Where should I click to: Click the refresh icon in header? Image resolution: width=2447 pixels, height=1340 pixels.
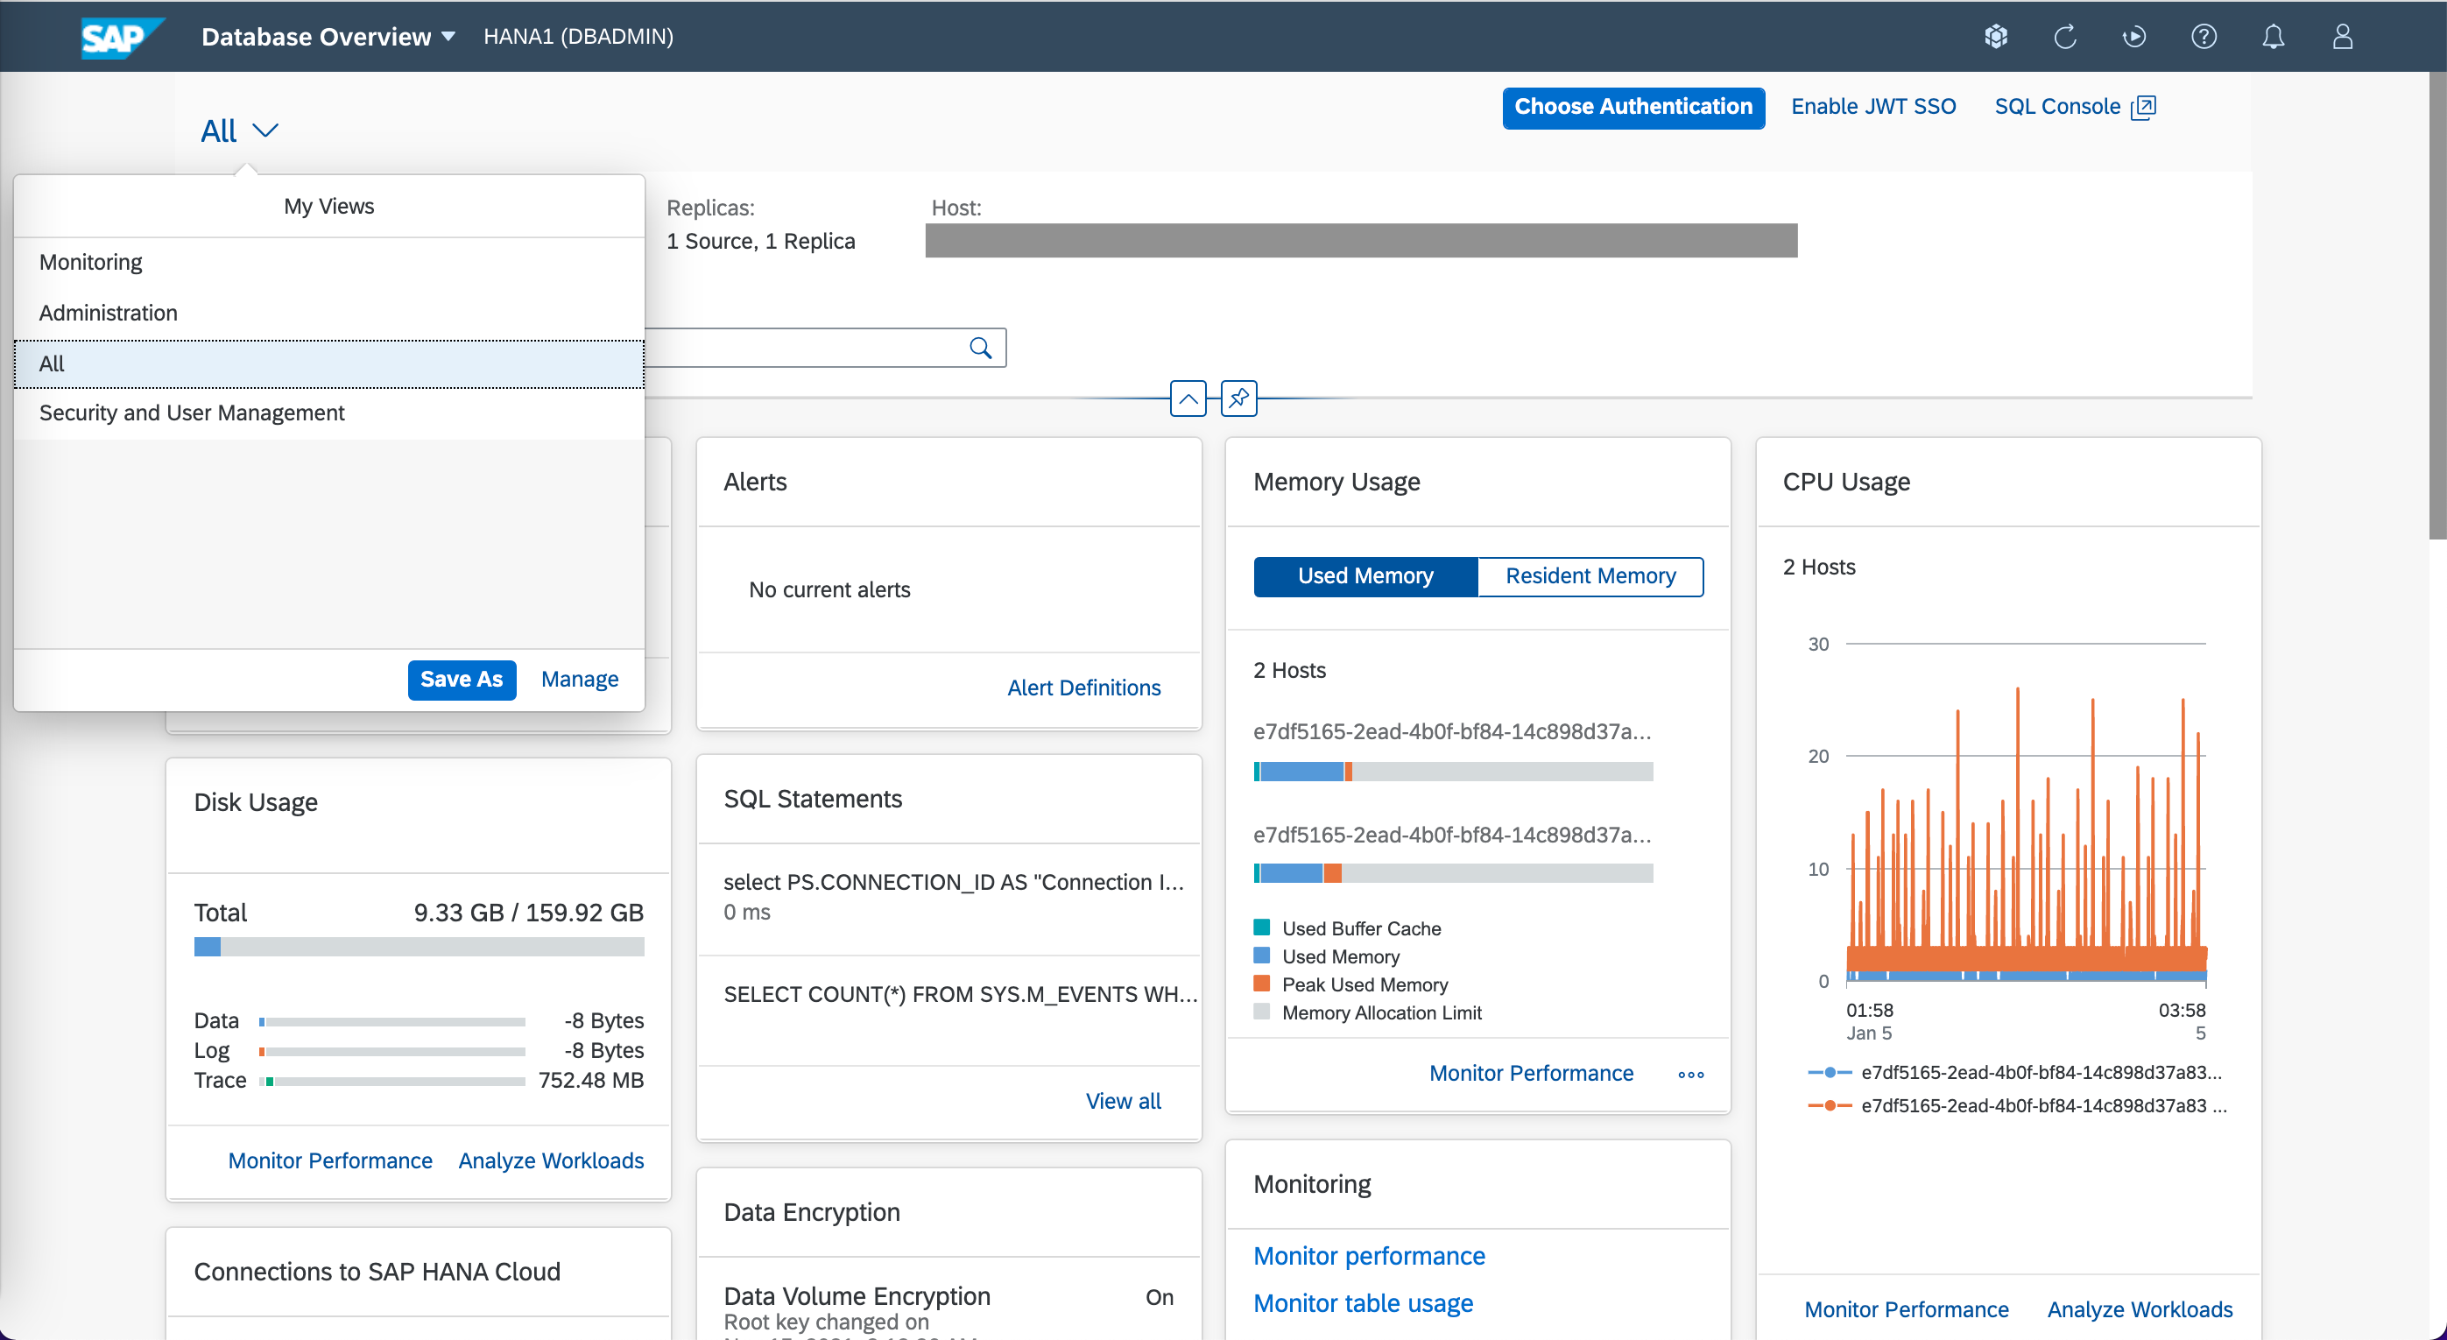click(2065, 37)
